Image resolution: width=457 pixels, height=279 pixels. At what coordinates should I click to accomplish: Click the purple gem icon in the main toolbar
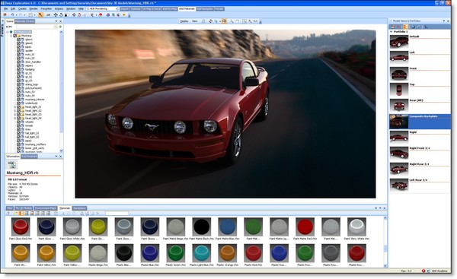(x=108, y=15)
